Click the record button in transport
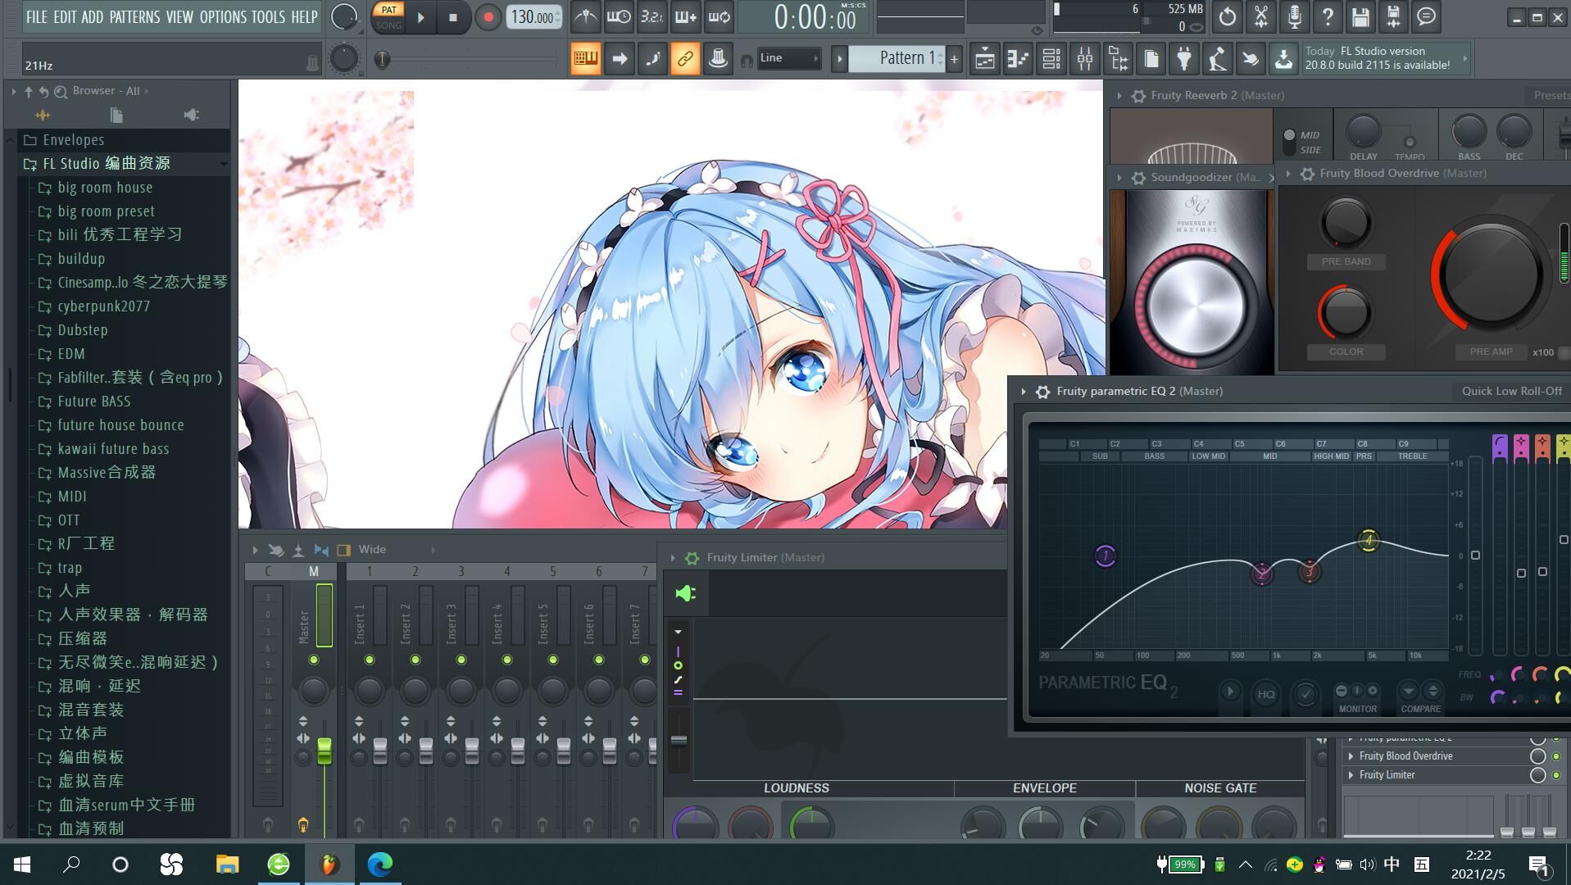Image resolution: width=1571 pixels, height=885 pixels. coord(488,17)
